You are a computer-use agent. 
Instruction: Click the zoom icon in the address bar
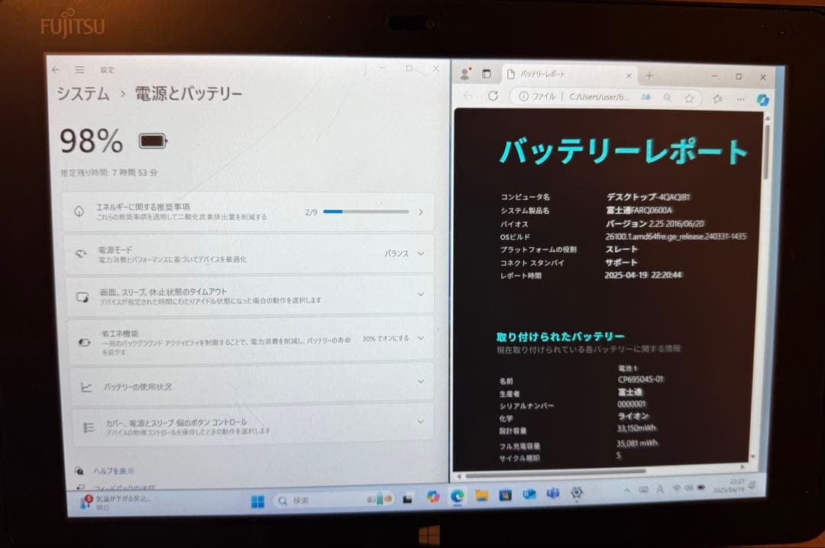coord(667,98)
